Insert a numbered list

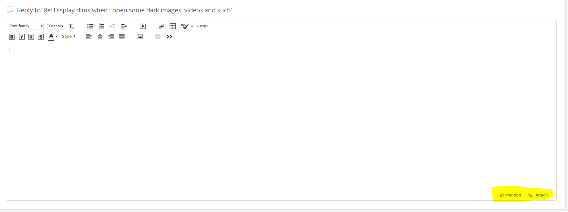point(101,26)
